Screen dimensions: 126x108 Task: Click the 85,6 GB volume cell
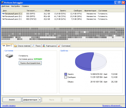click(x=47, y=16)
